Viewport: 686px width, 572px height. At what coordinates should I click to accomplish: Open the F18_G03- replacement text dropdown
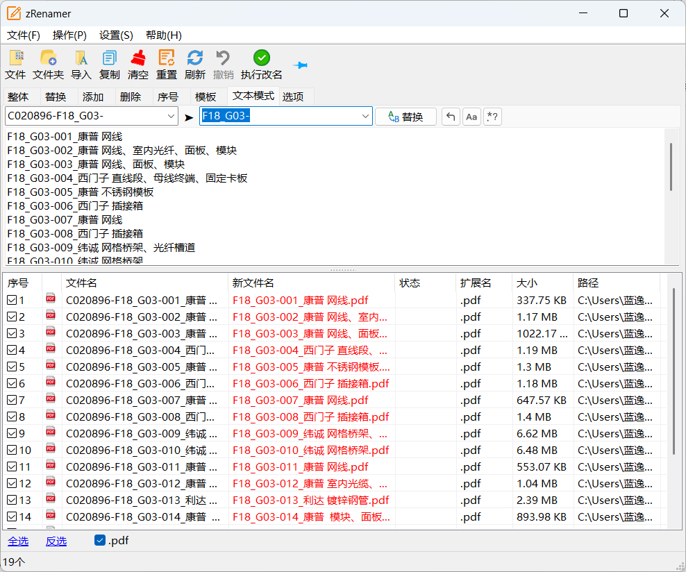(x=367, y=116)
